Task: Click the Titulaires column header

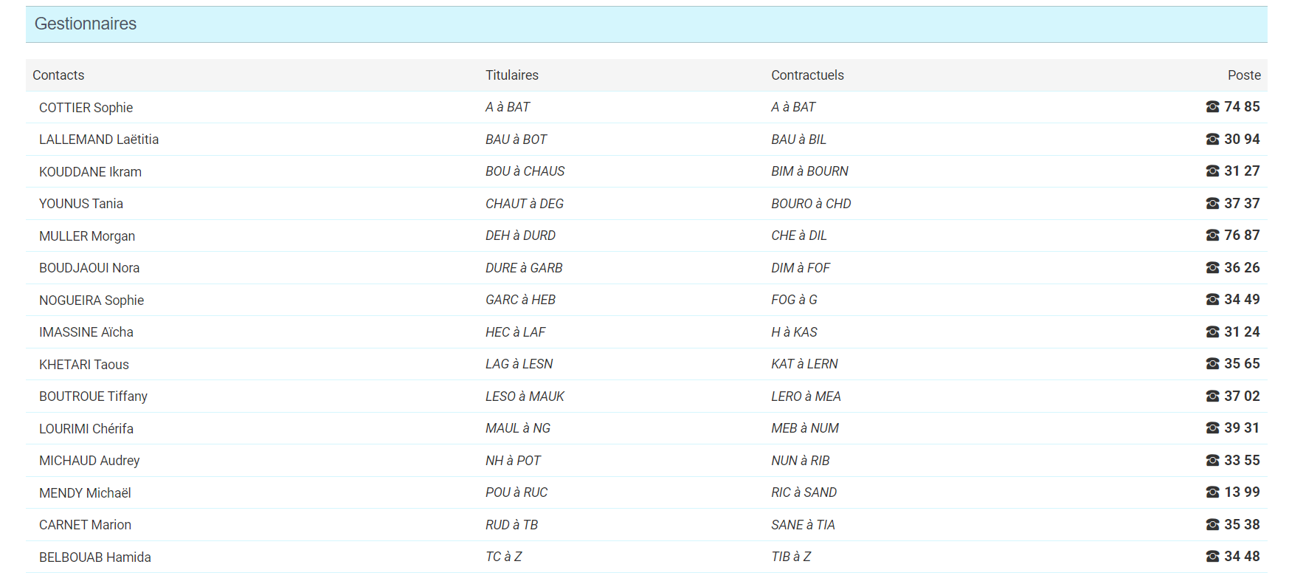Action: 511,75
